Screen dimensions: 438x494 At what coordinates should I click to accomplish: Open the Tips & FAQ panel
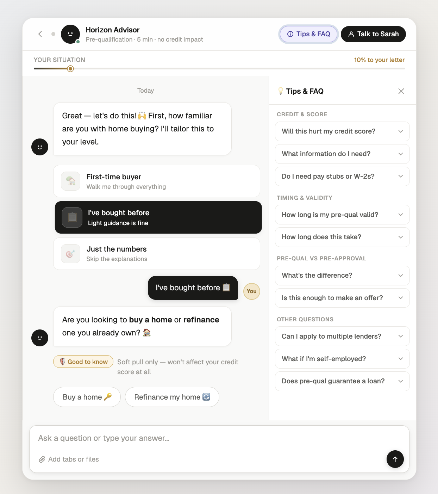308,34
